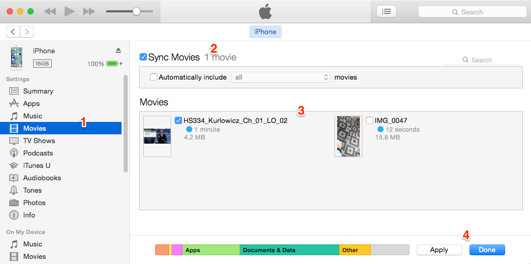Enable Automatically include checkbox
The height and width of the screenshot is (264, 531).
[x=154, y=77]
